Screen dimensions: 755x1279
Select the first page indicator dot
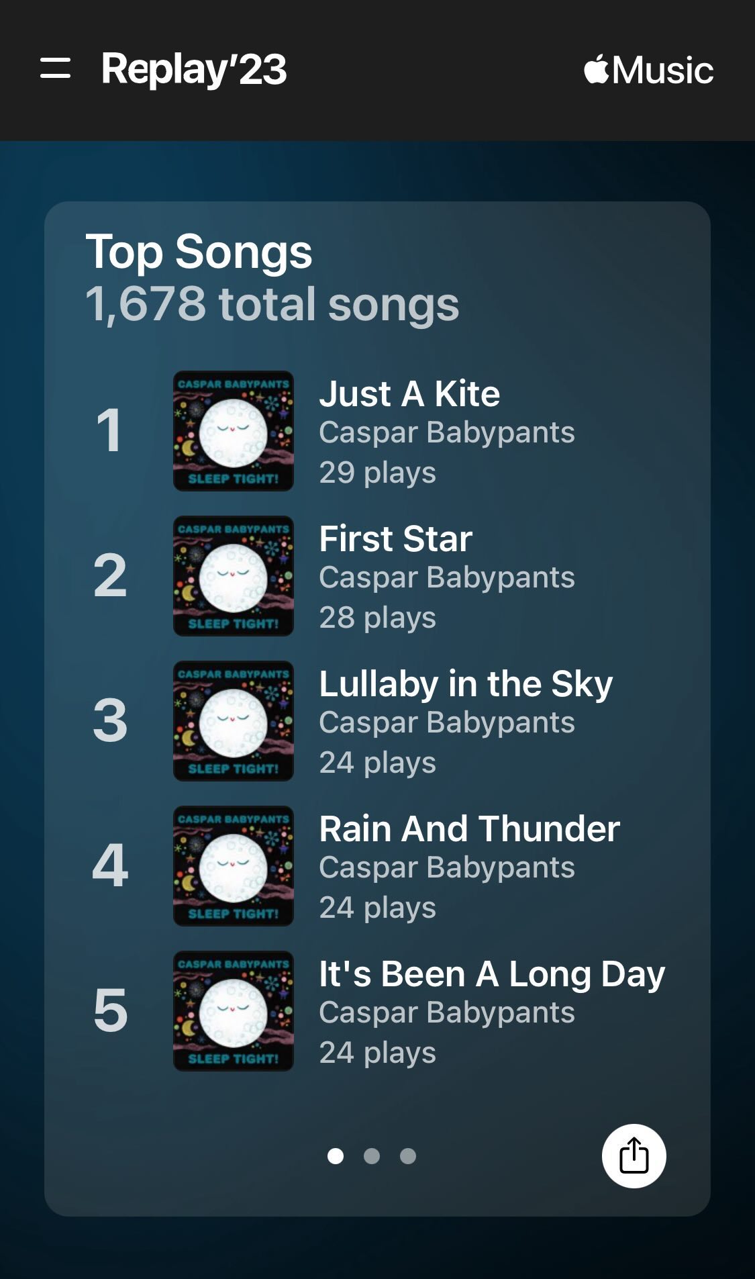pos(336,1155)
